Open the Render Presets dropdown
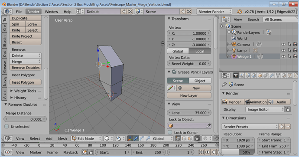299x157 pixels. coord(250,127)
